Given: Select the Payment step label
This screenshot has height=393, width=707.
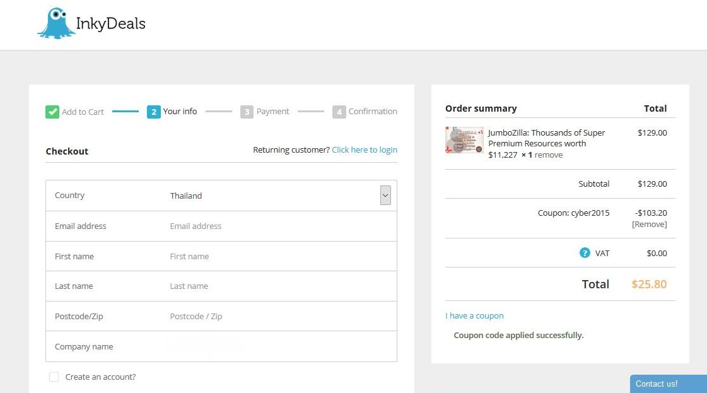Looking at the screenshot, I should 273,112.
